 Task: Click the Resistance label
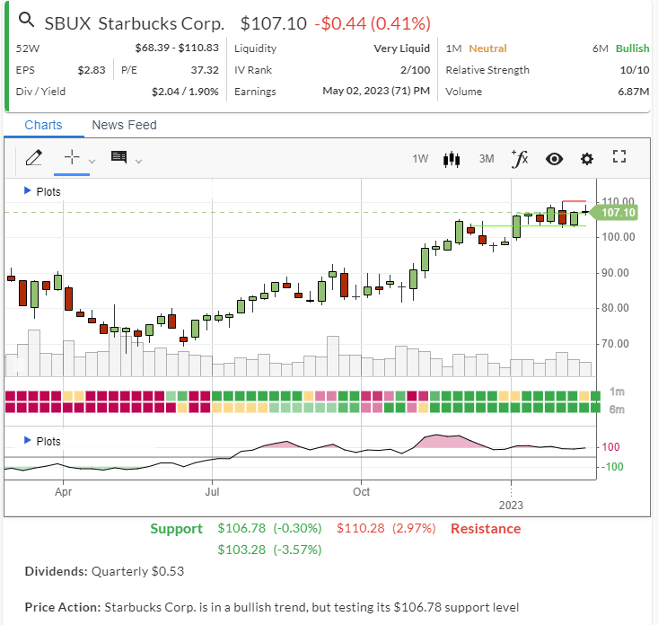[486, 528]
